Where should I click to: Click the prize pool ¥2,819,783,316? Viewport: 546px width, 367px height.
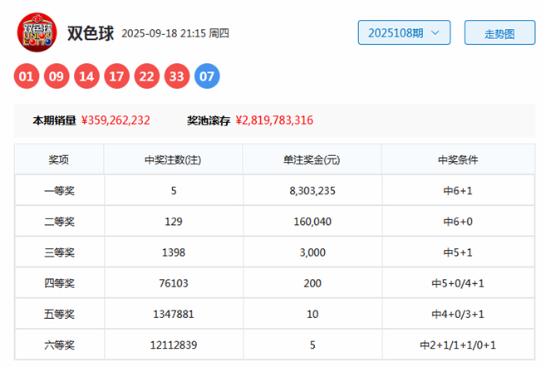(x=274, y=120)
